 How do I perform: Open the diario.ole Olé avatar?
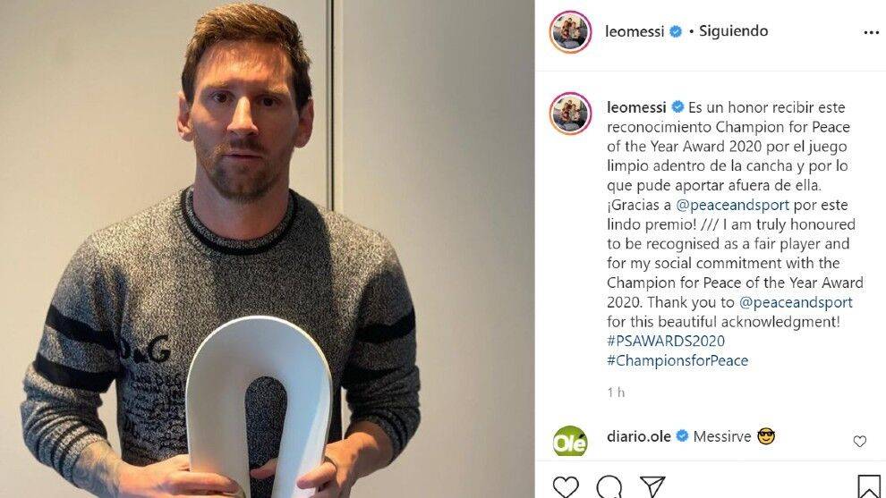pos(570,441)
